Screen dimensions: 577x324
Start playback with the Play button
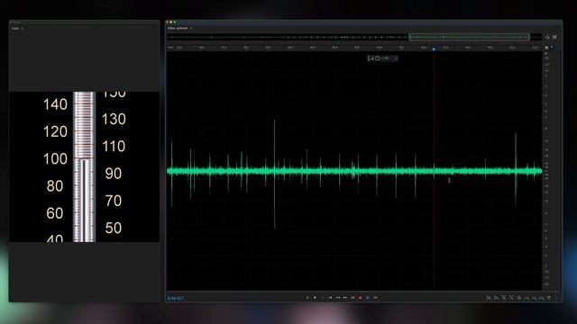(315, 298)
